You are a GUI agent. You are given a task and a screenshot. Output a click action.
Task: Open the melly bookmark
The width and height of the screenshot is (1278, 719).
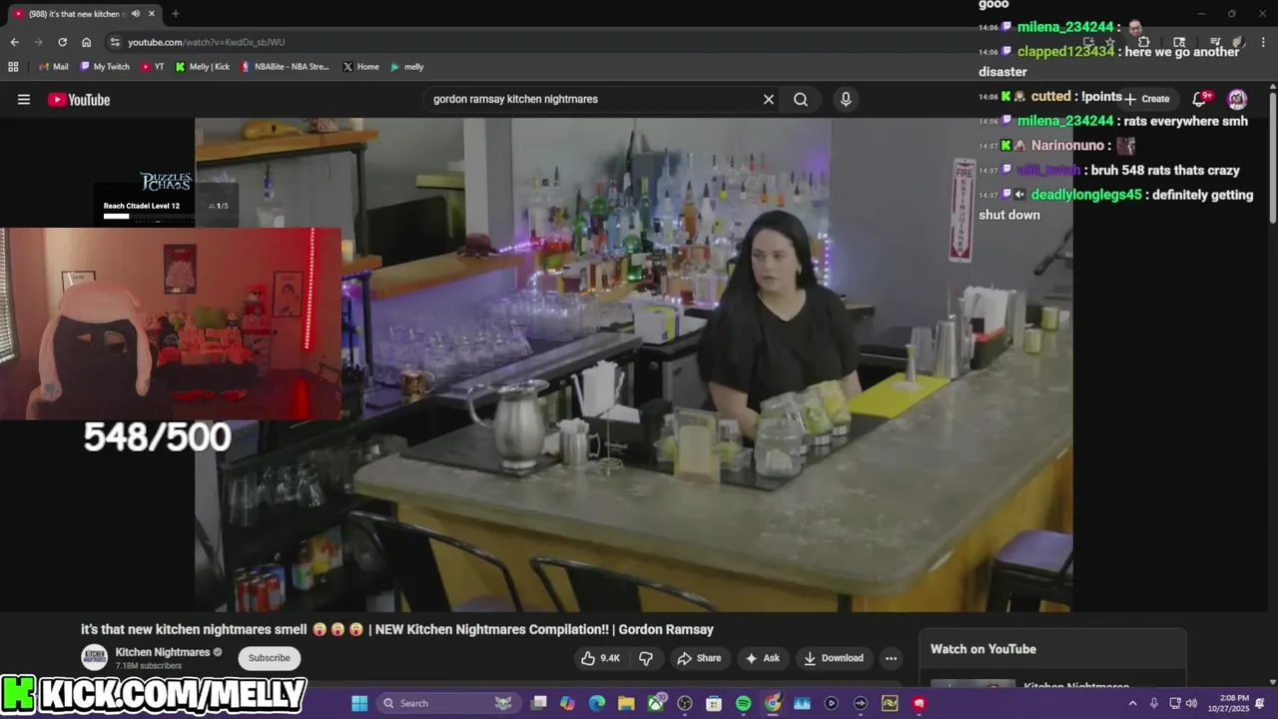point(406,67)
